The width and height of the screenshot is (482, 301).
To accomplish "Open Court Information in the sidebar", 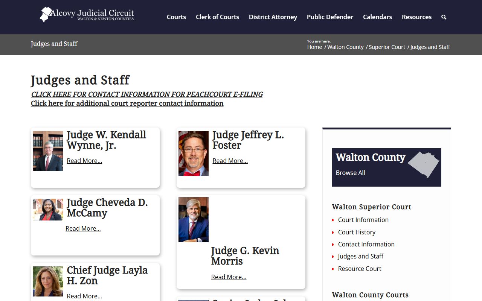I will [363, 220].
